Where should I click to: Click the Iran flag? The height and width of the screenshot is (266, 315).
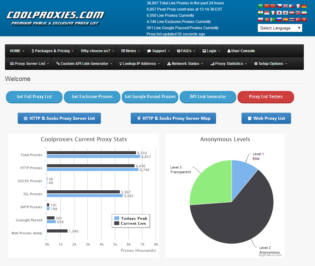304,13
